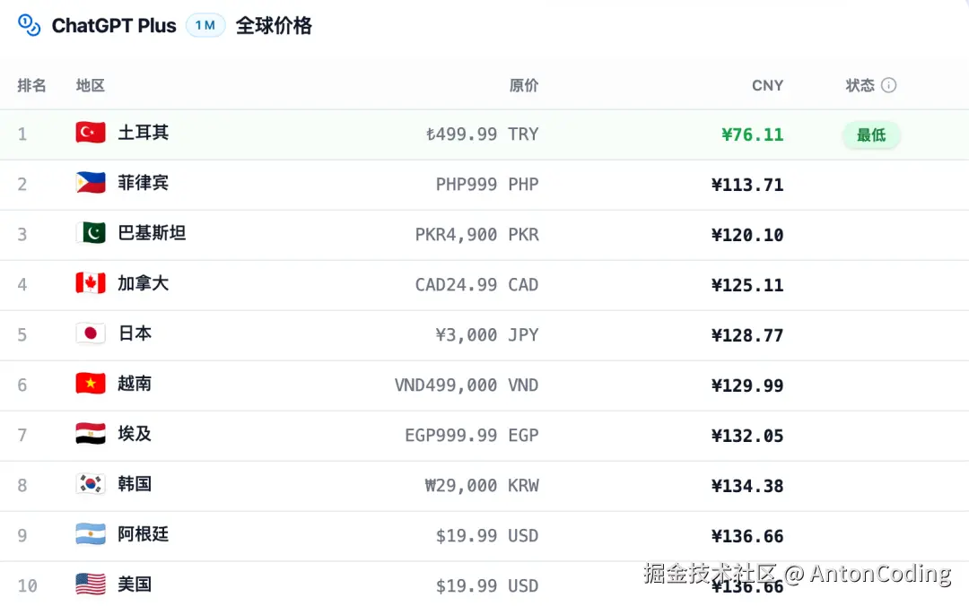Click the Egypt flag icon

(91, 434)
